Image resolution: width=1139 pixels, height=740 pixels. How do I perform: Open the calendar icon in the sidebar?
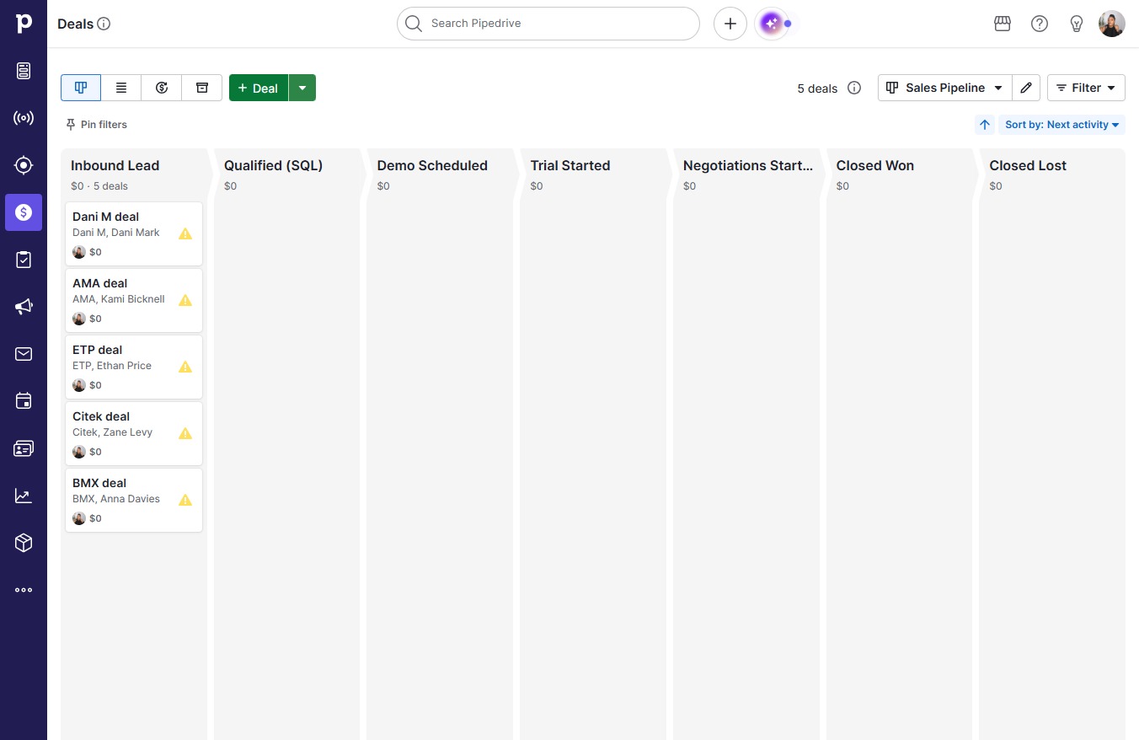click(x=24, y=401)
